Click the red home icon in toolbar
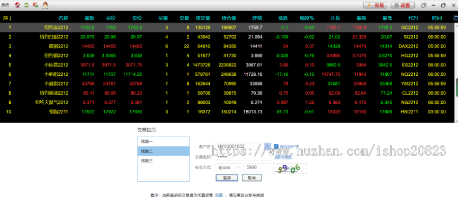This screenshot has height=208, width=458. click(x=17, y=5)
